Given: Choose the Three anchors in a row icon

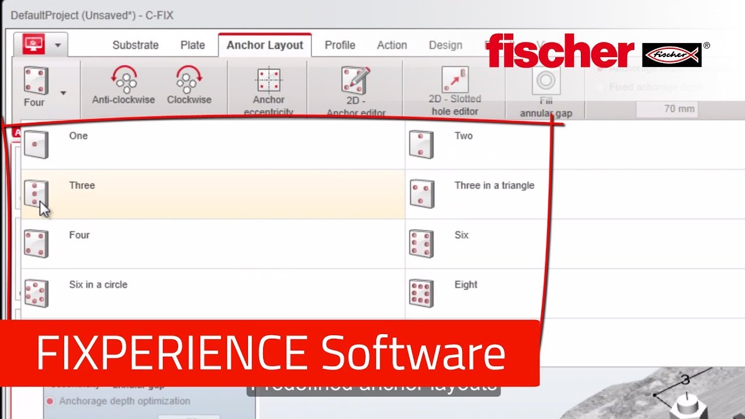Looking at the screenshot, I should tap(36, 193).
